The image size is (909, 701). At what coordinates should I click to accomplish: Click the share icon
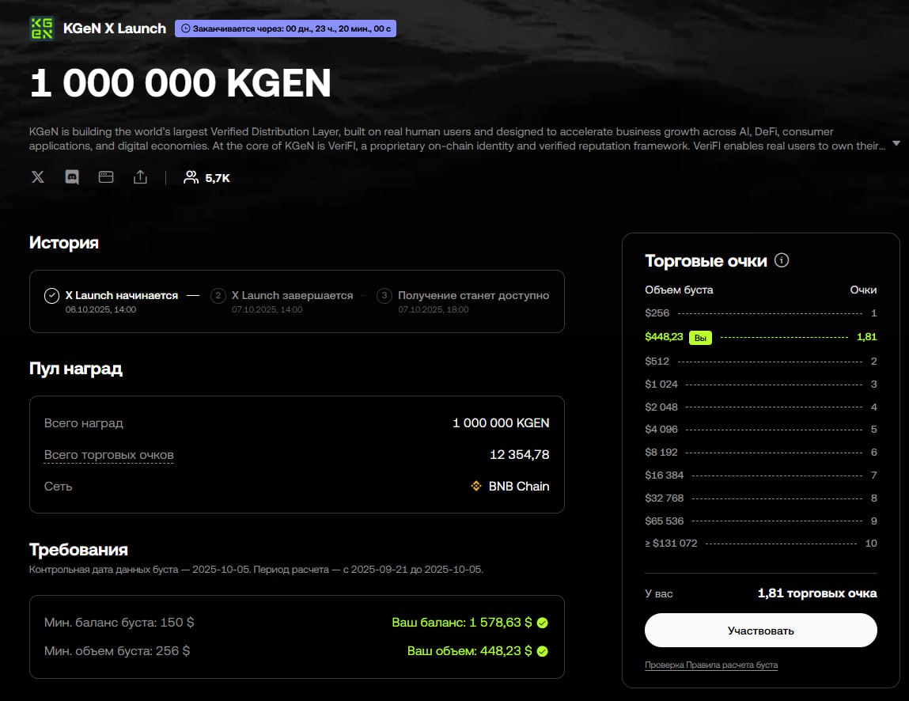coord(140,177)
